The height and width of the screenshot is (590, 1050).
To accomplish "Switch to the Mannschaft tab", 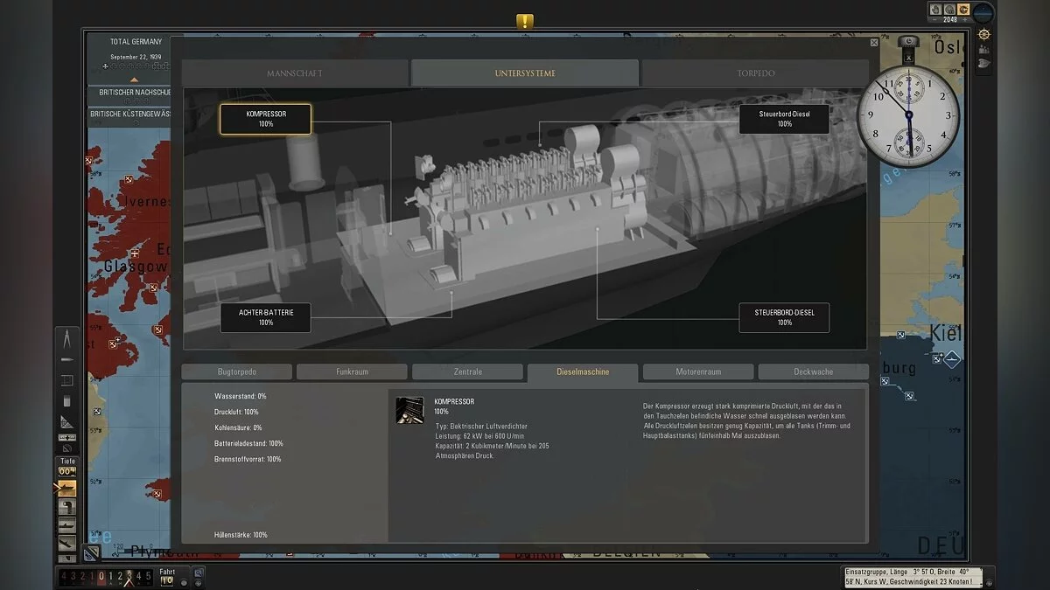I will pos(295,73).
